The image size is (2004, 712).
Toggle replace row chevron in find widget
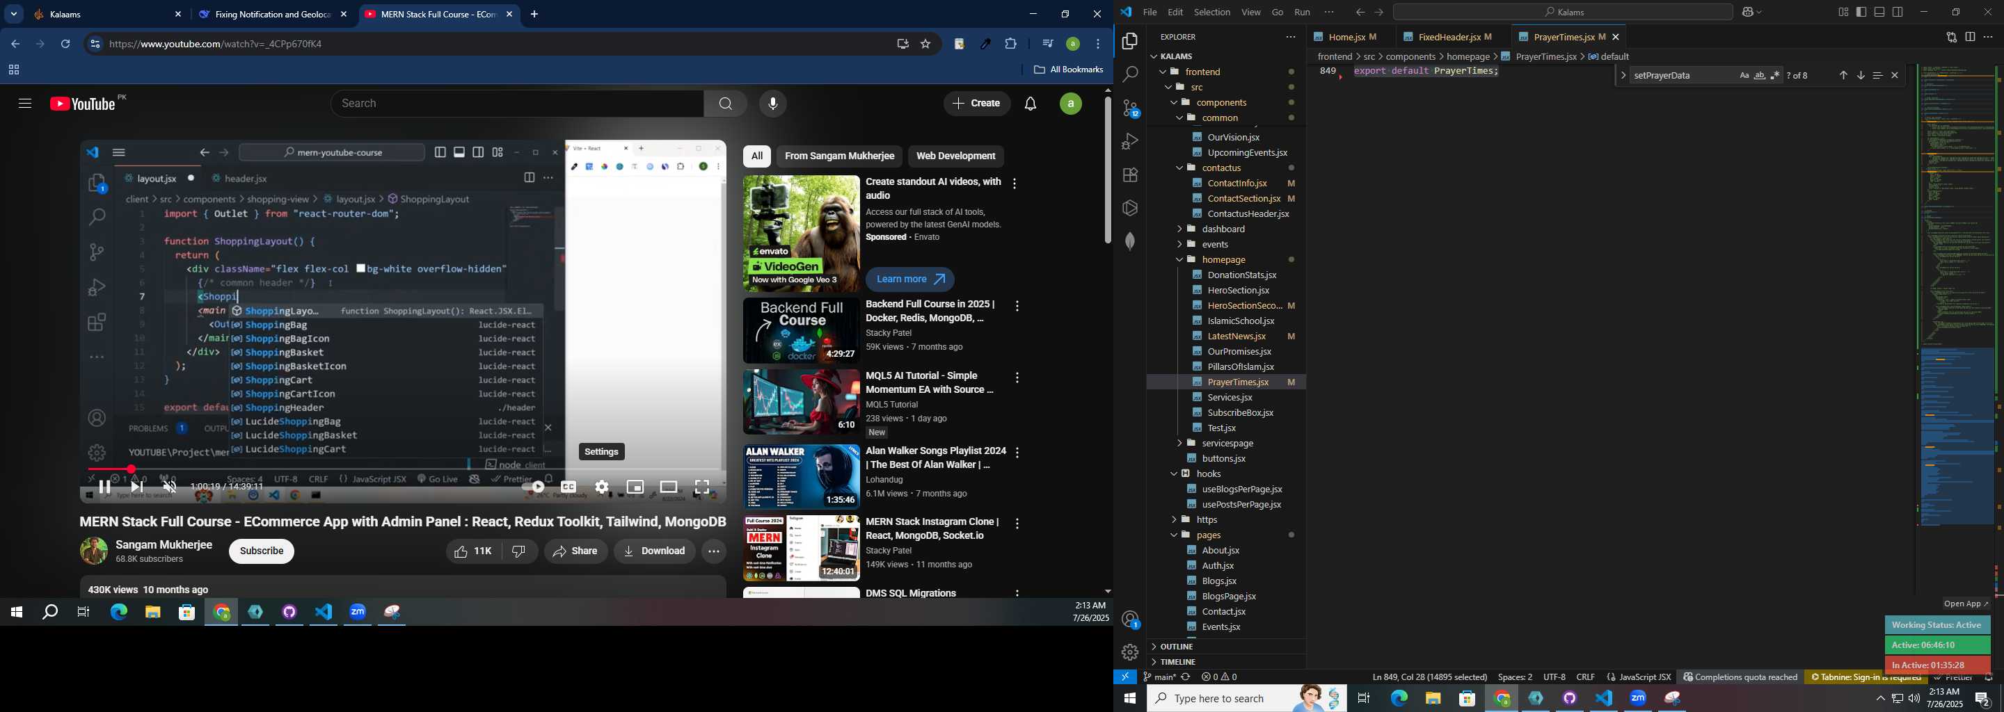point(1623,75)
